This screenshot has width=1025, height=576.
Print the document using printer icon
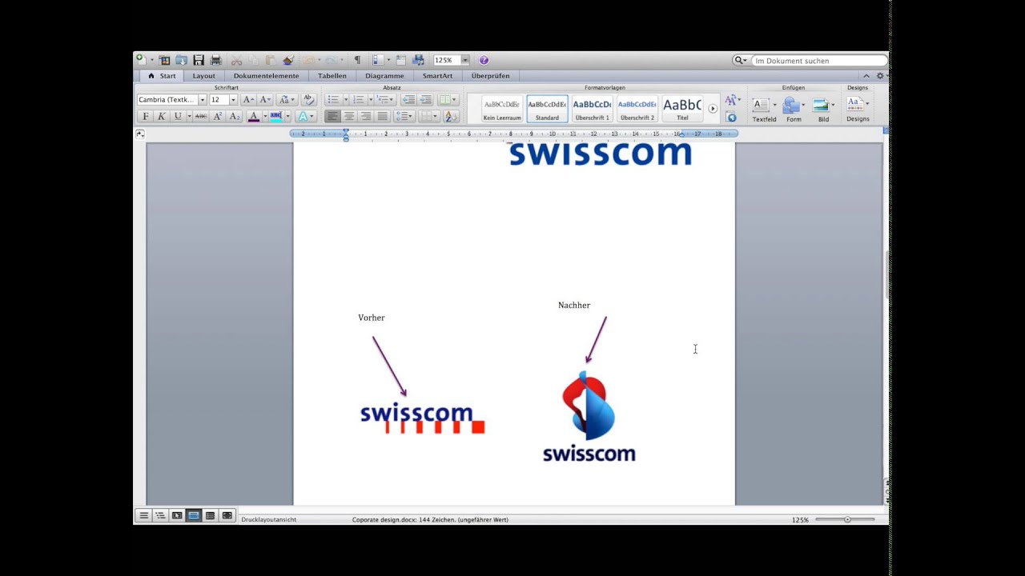(215, 60)
